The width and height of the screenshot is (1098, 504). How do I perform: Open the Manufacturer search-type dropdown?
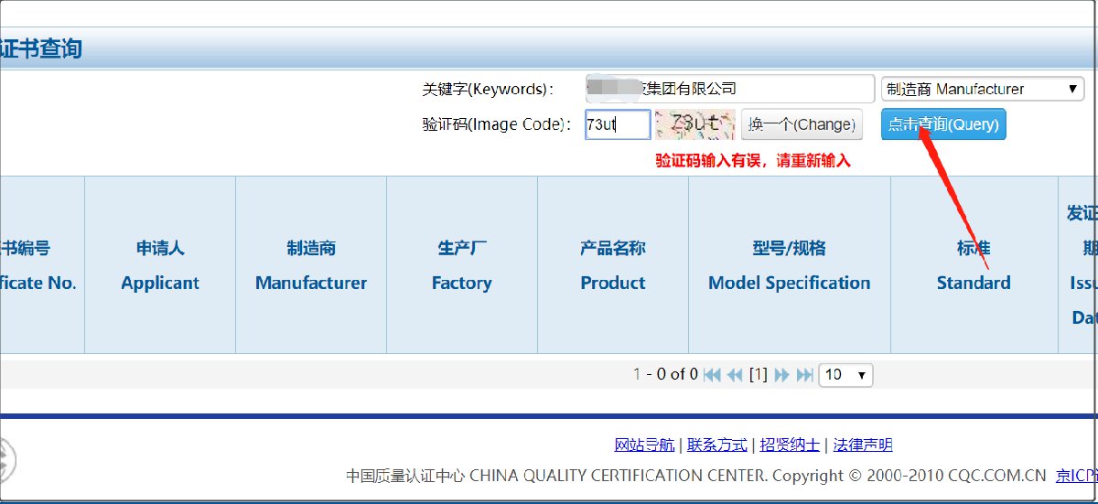[x=983, y=89]
